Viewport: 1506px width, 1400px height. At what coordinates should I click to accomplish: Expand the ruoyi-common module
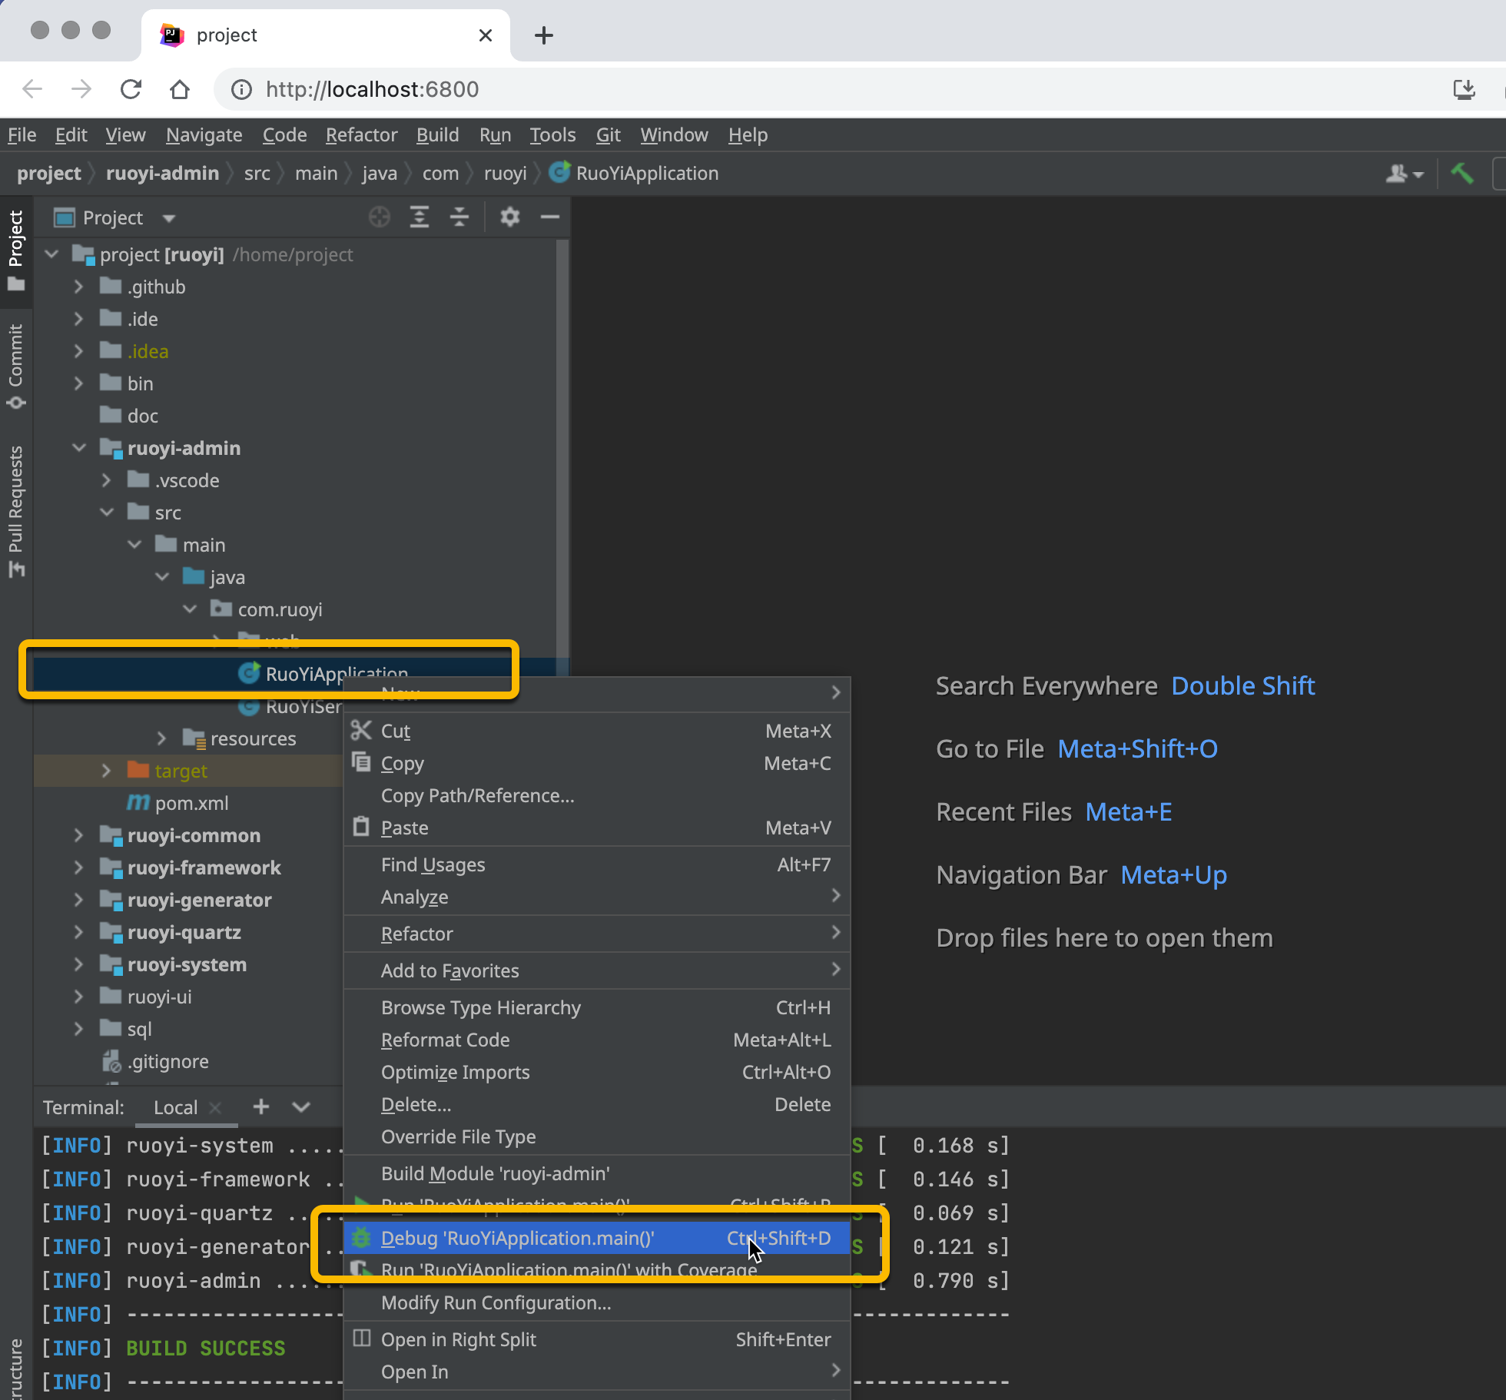coord(78,835)
